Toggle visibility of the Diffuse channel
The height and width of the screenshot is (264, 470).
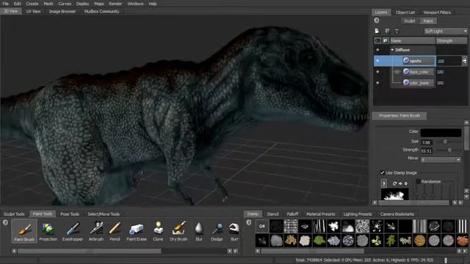point(377,50)
